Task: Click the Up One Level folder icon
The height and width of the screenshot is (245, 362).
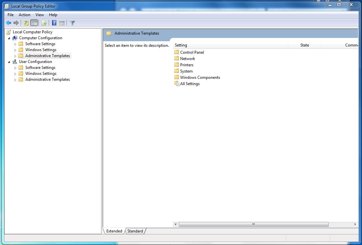Action: (x=26, y=23)
